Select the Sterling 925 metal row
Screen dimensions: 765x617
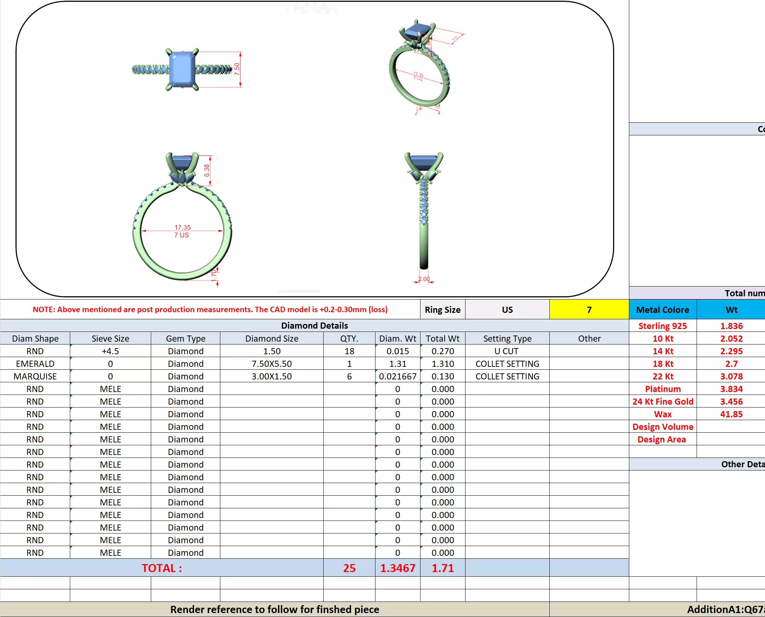tap(662, 326)
